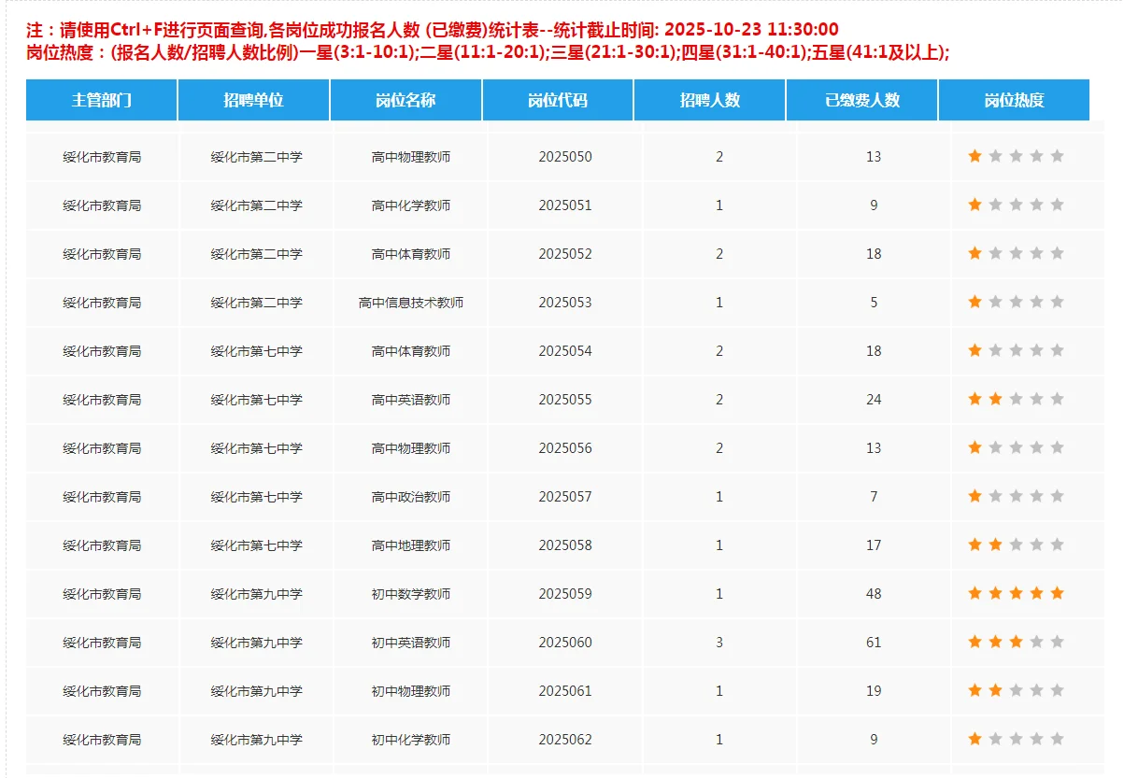This screenshot has height=778, width=1124.
Task: Select position code 2025056
Action: 565,448
